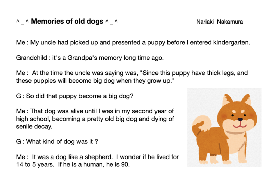Click the title 'Memories of old dogs'
Image resolution: width=274 pixels, height=192 pixels.
coord(67,21)
